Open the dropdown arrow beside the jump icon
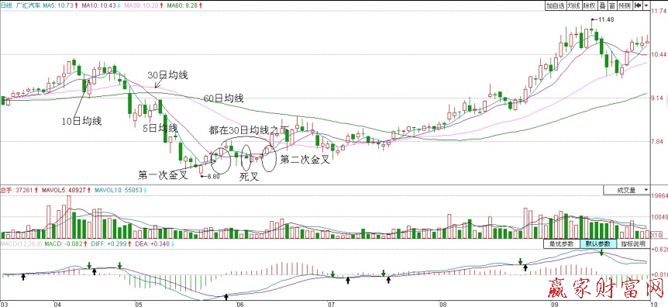 pyautogui.click(x=646, y=5)
